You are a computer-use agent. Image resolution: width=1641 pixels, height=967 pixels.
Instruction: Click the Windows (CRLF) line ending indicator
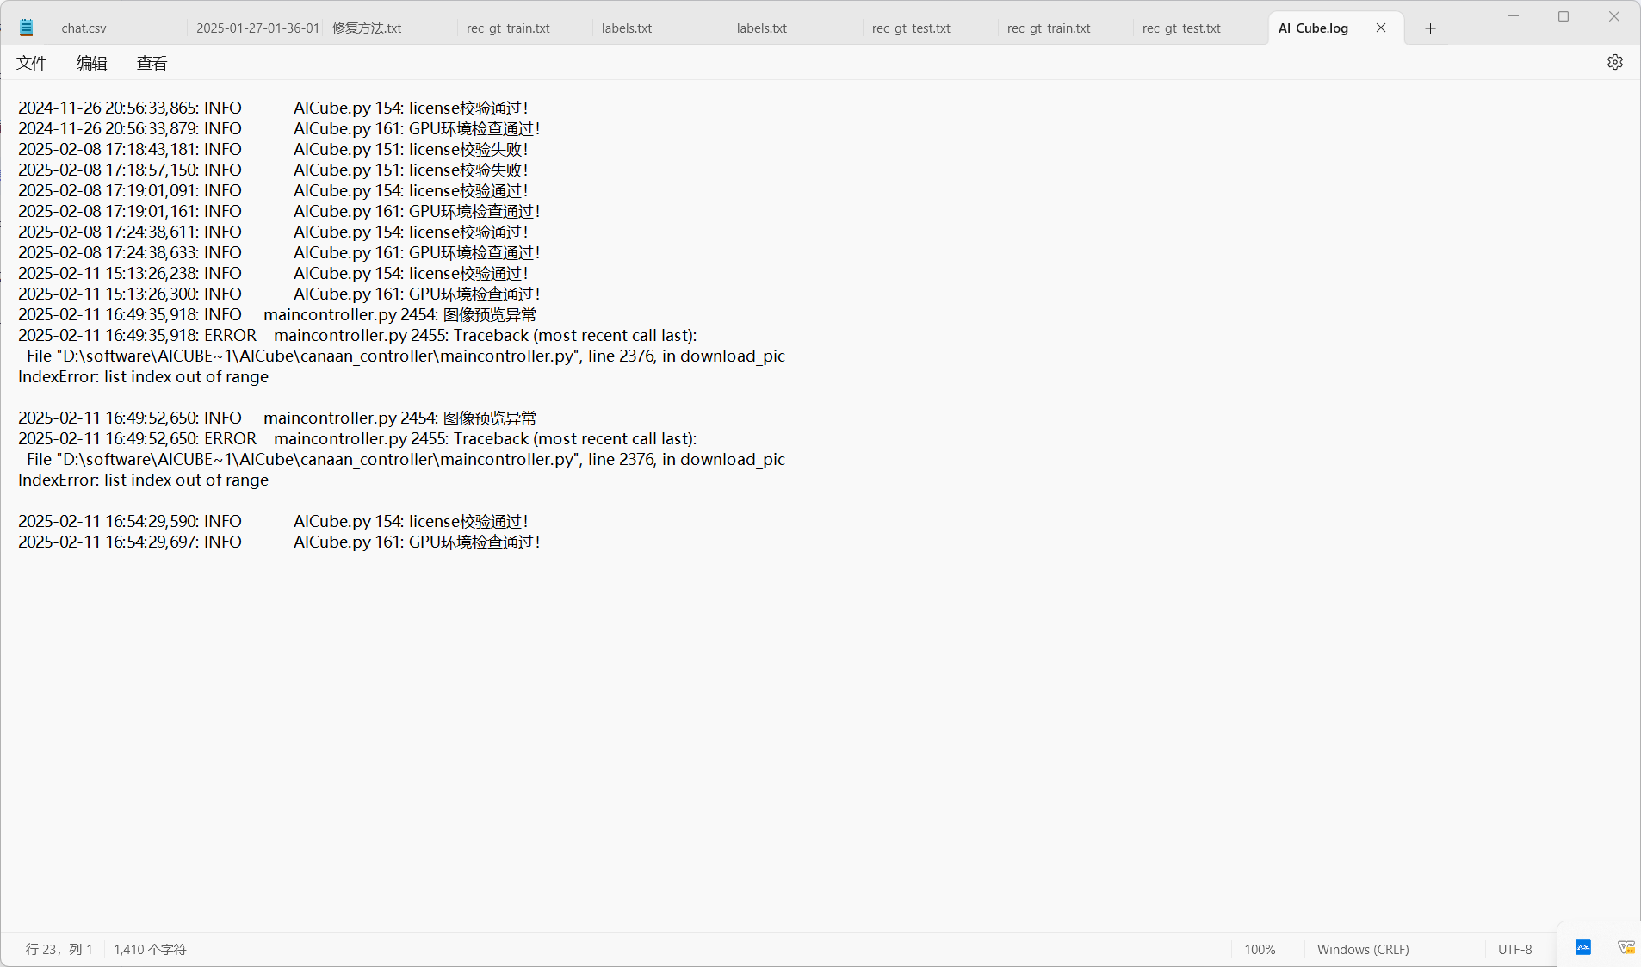1363,949
